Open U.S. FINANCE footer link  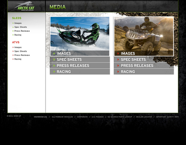click(x=97, y=117)
